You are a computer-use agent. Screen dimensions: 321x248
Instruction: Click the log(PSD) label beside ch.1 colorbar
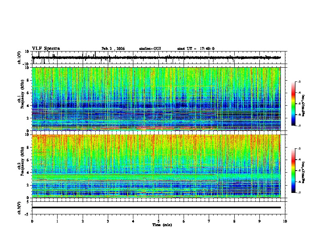[303, 106]
